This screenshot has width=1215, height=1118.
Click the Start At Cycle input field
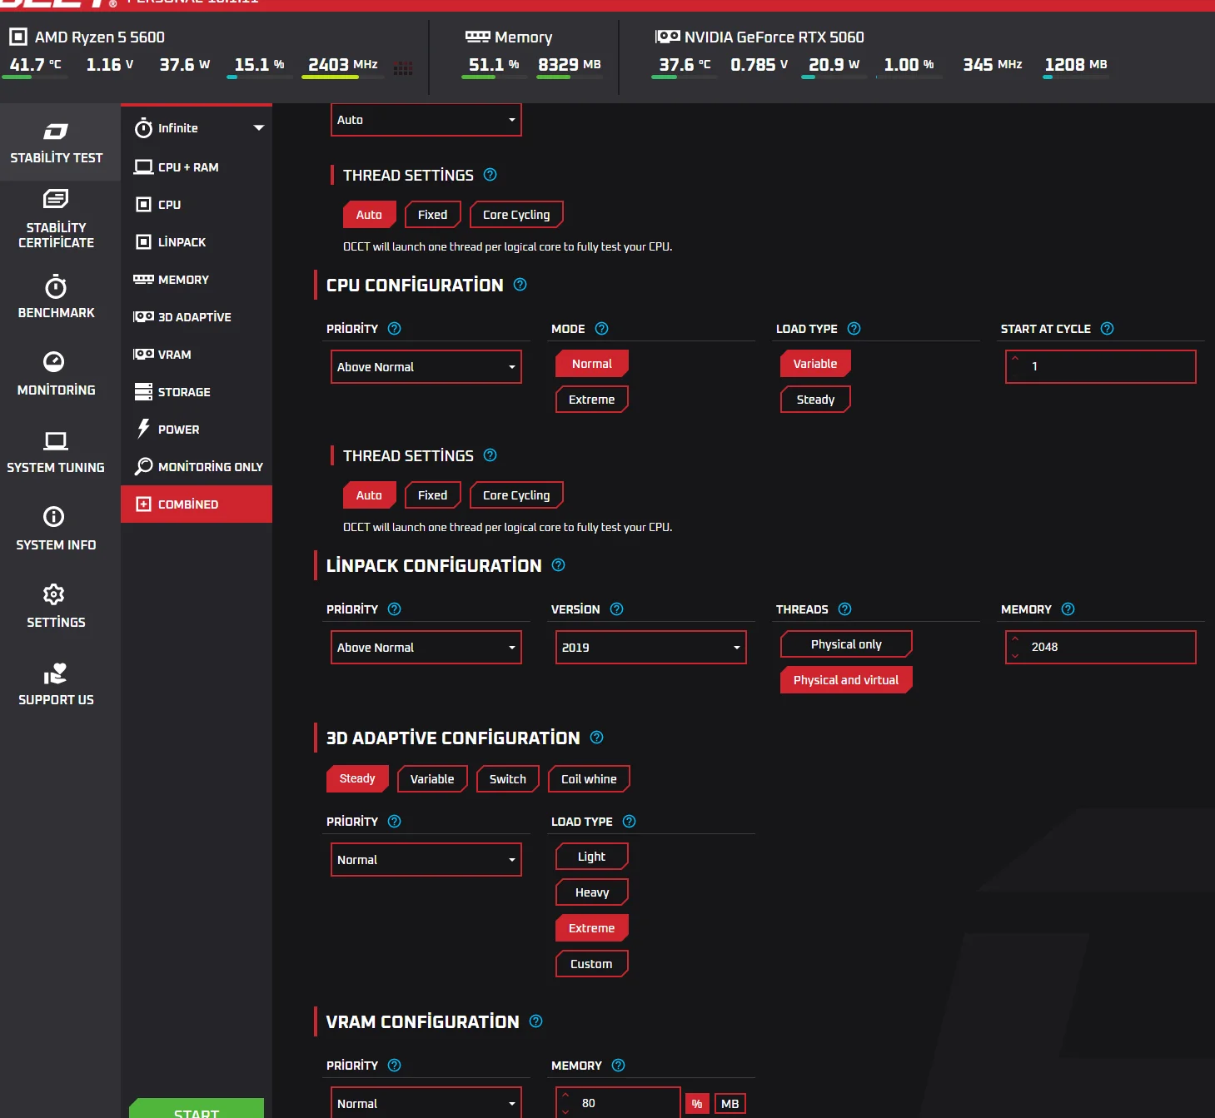pos(1101,367)
